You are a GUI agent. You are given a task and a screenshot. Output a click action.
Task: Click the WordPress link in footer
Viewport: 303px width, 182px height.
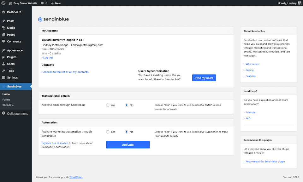coord(76,177)
